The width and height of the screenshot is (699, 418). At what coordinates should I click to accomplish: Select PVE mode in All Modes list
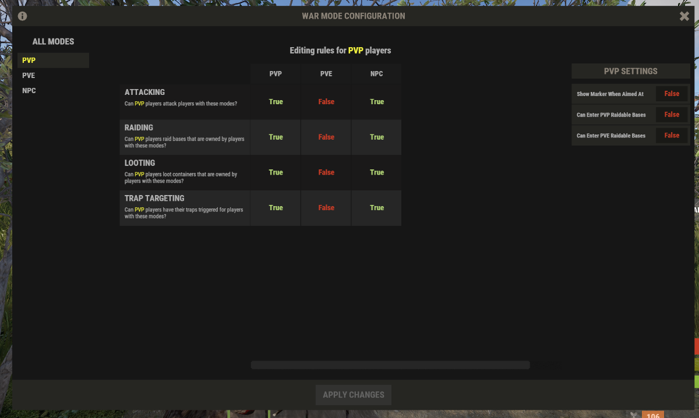pos(53,76)
